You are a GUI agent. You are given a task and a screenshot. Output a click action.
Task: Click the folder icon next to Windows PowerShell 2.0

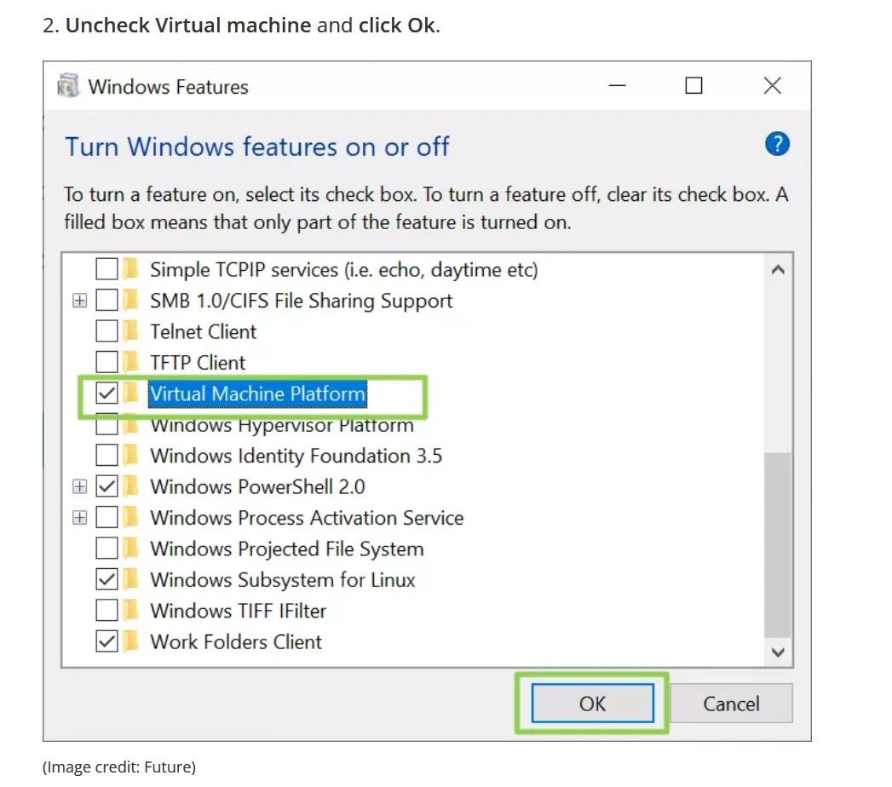(x=131, y=486)
